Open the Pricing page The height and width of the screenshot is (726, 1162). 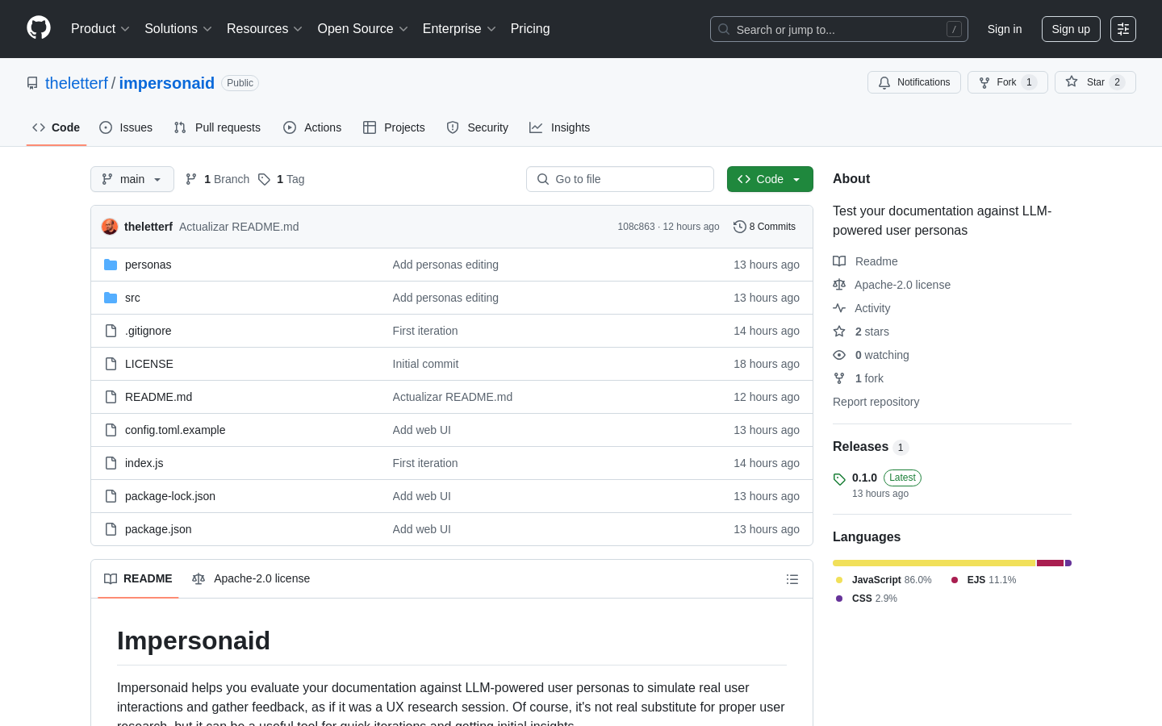530,29
